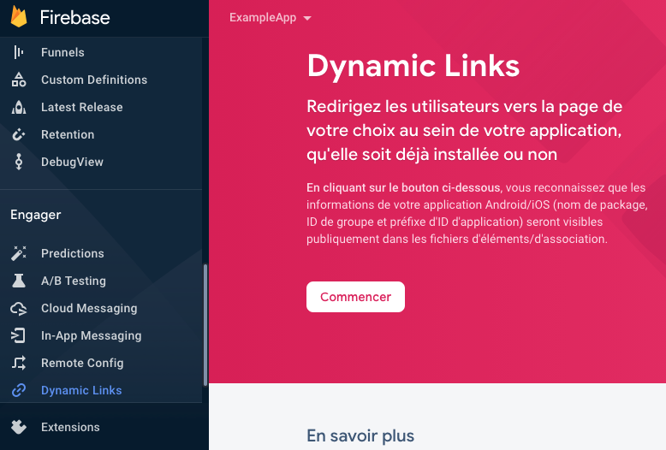
Task: Open the ExampleApp project dropdown arrow
Action: pos(307,18)
